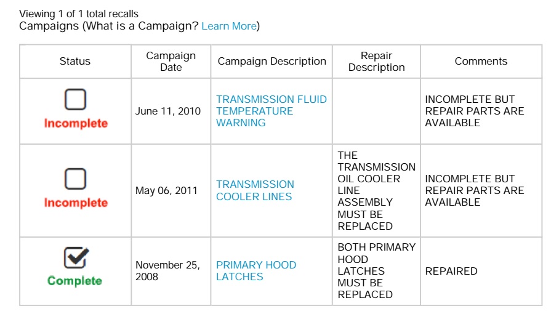Open Transmission Fluid Temperature Warning campaign link
The width and height of the screenshot is (559, 319).
click(x=271, y=111)
